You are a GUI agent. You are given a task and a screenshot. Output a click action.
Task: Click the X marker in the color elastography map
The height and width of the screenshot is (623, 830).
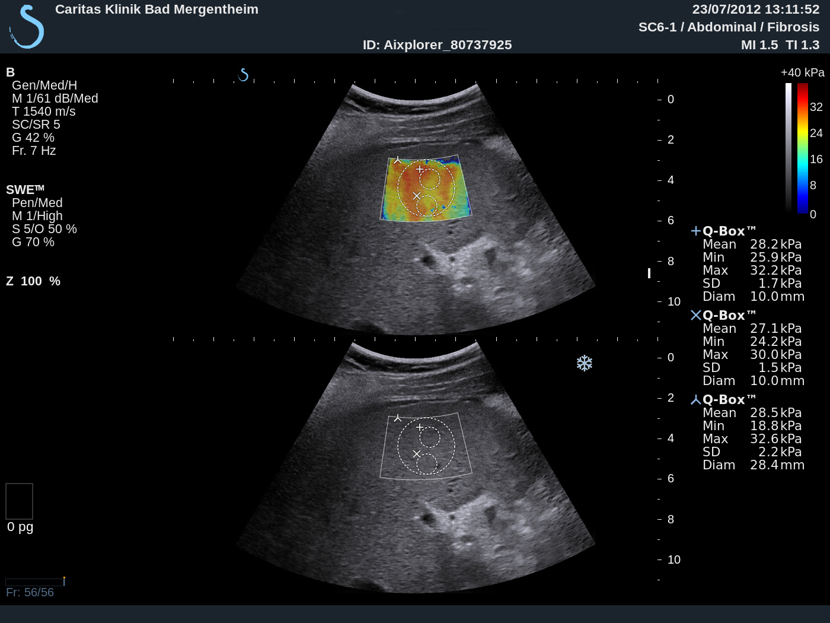click(417, 196)
